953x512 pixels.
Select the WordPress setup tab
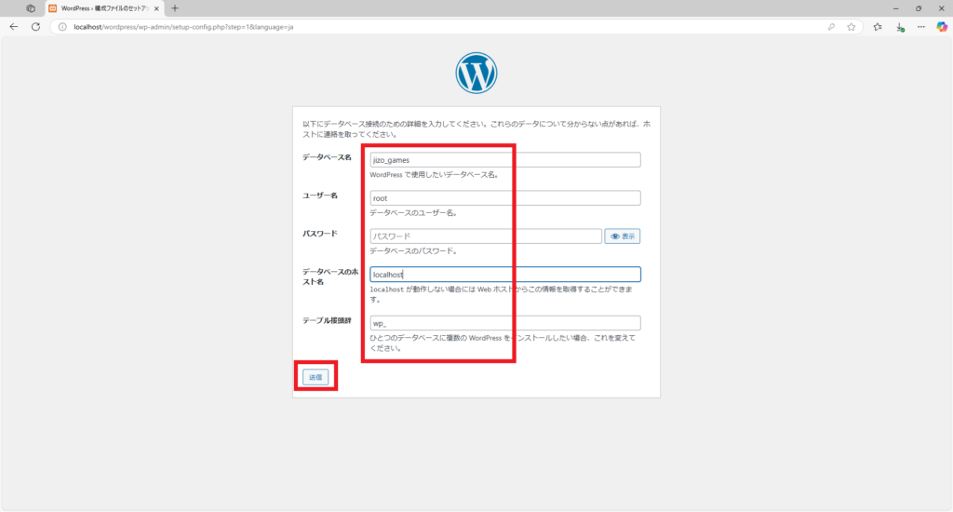click(102, 8)
